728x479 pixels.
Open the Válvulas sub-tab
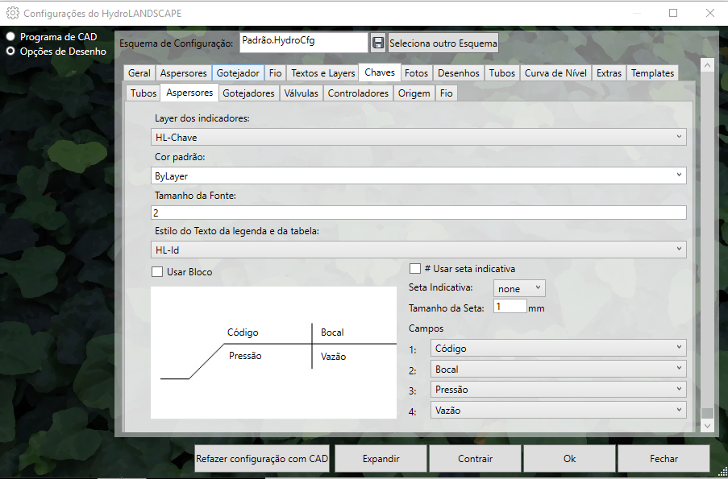[301, 93]
